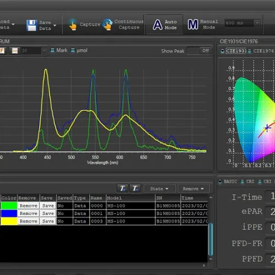Remove the data row named 0000
This screenshot has height=275, width=275.
click(29, 206)
